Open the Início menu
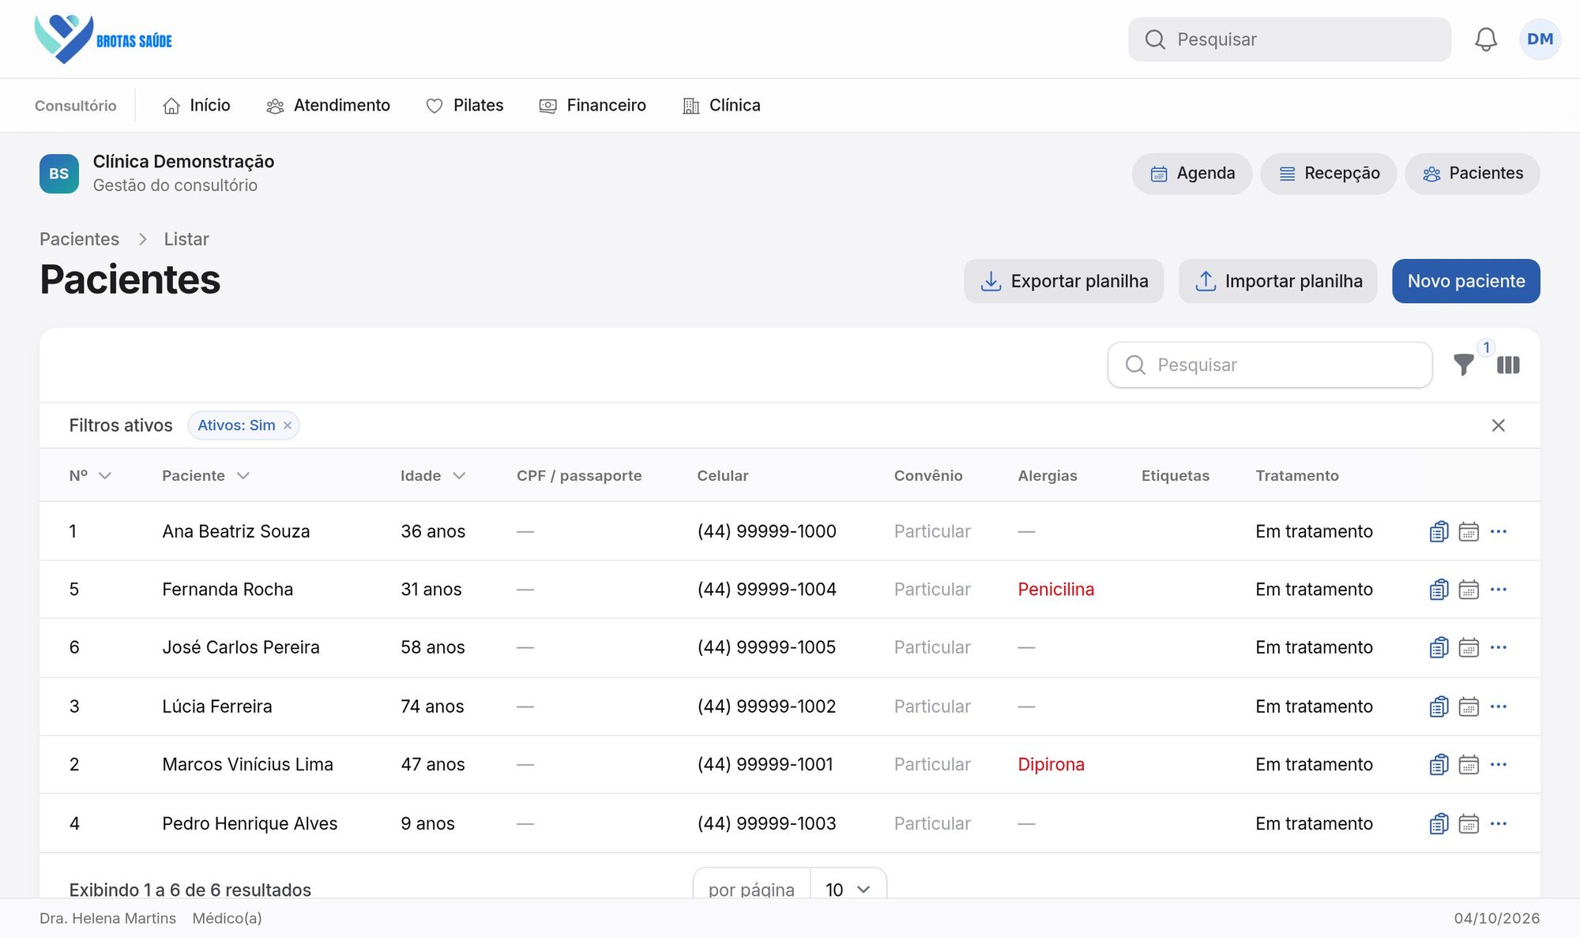 tap(197, 106)
